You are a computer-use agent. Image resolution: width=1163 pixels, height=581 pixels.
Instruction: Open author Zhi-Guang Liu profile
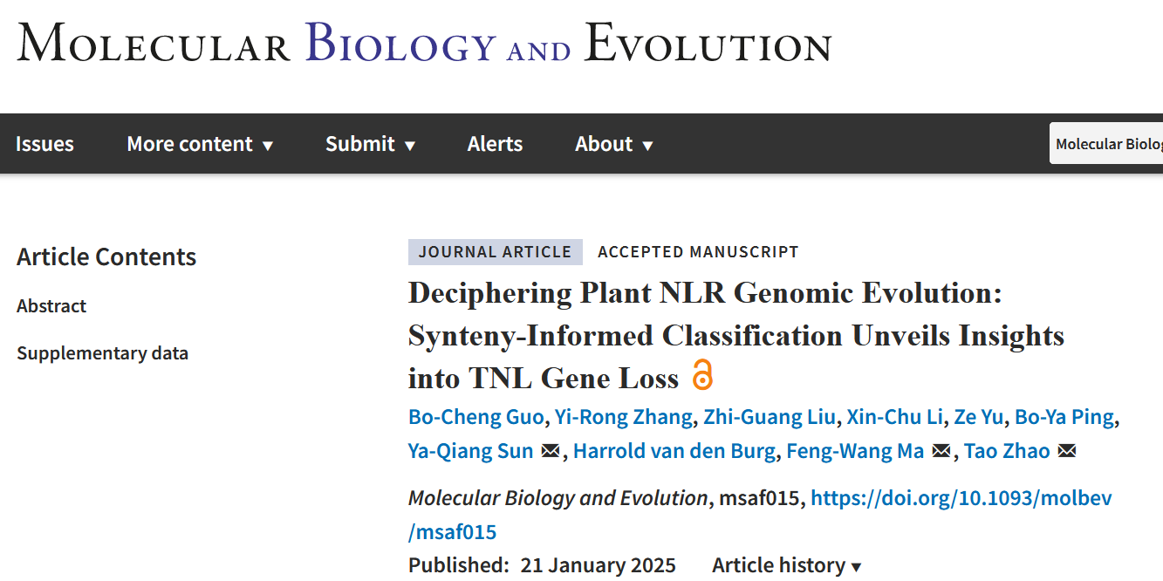pyautogui.click(x=770, y=417)
